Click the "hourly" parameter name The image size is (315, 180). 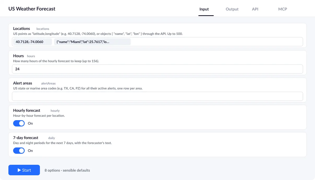(x=55, y=111)
